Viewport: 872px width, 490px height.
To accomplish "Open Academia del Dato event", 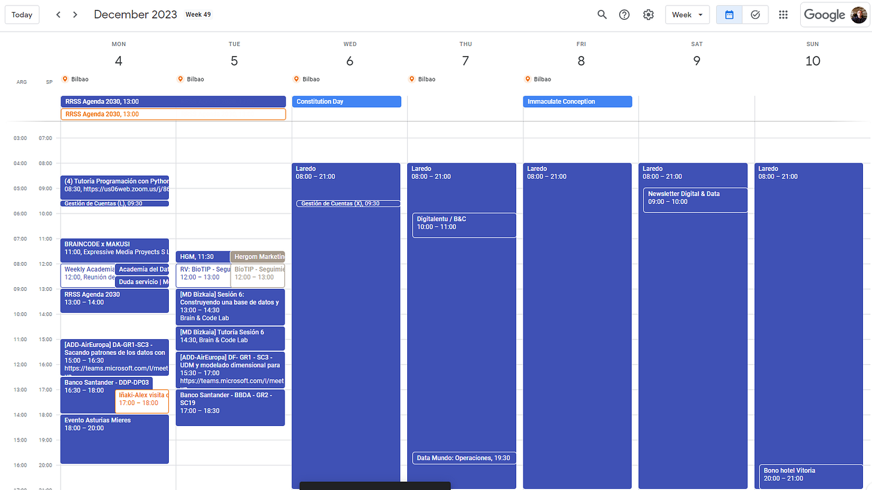I will click(142, 269).
